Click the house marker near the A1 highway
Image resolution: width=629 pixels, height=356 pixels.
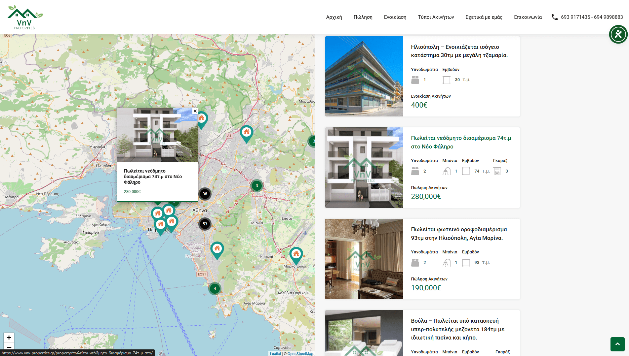point(247,133)
